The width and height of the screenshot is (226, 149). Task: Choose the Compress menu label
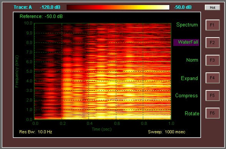pos(186,96)
